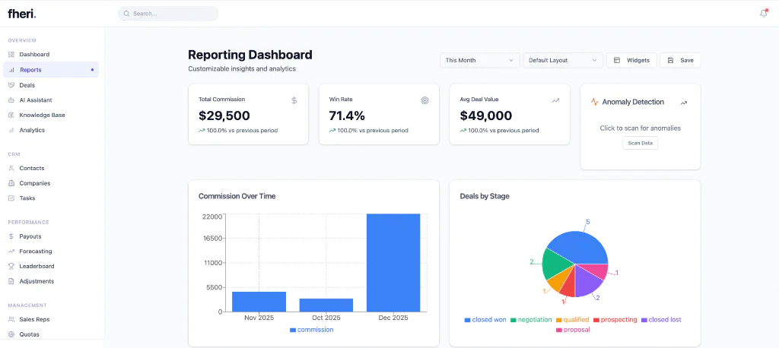Toggle the commission legend series in chart
Image resolution: width=779 pixels, height=348 pixels.
tap(311, 330)
